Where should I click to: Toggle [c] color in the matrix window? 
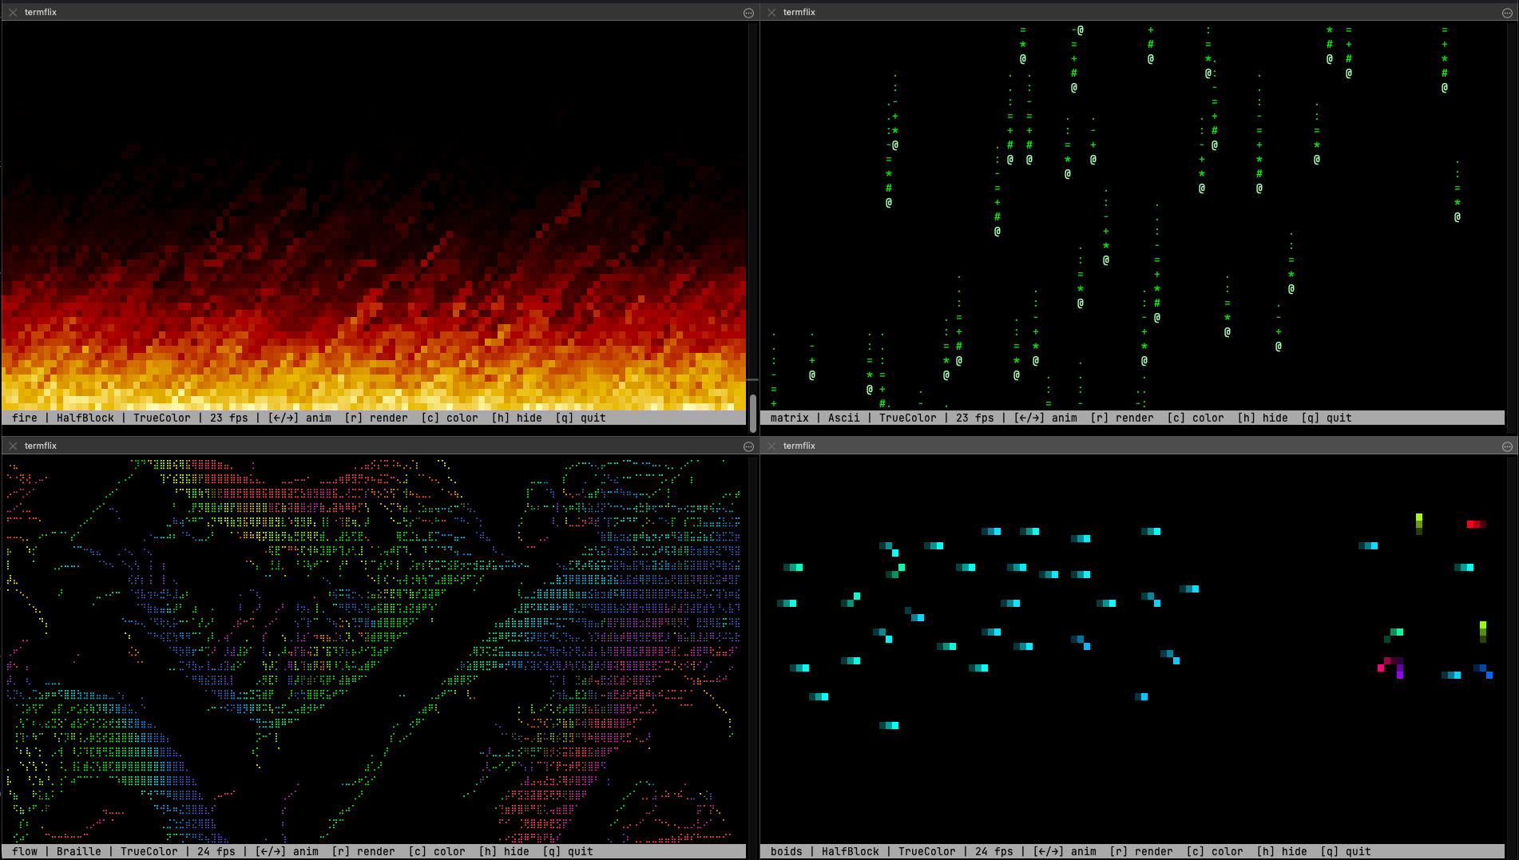click(1196, 418)
